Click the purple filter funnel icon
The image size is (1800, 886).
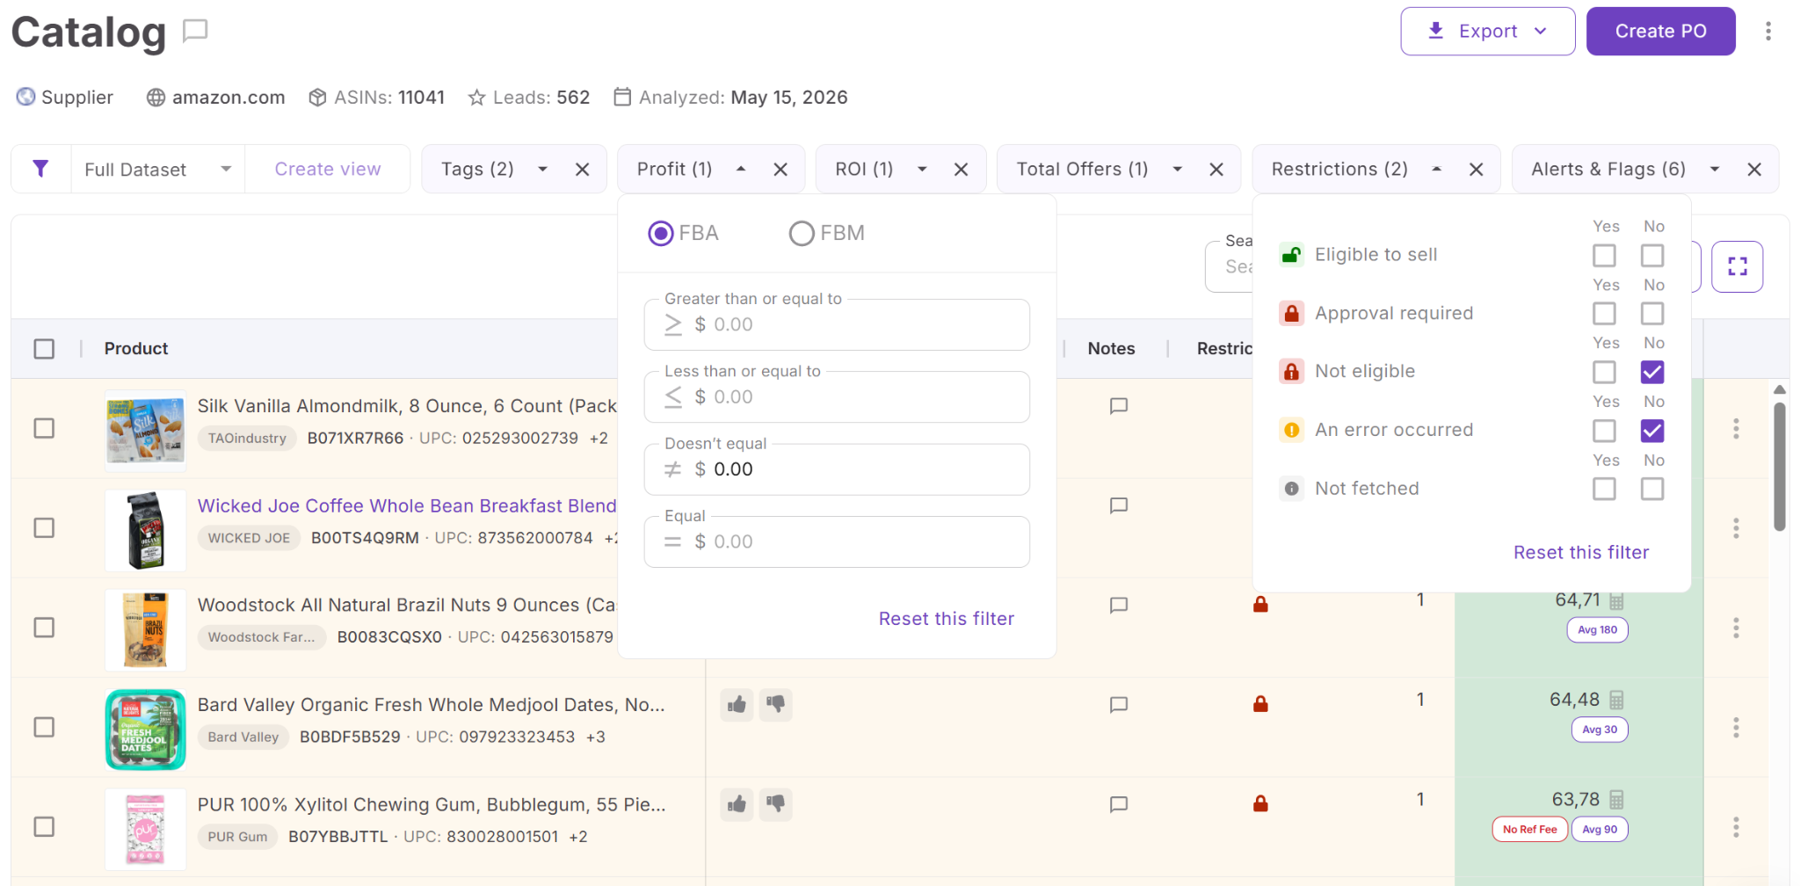pyautogui.click(x=40, y=169)
